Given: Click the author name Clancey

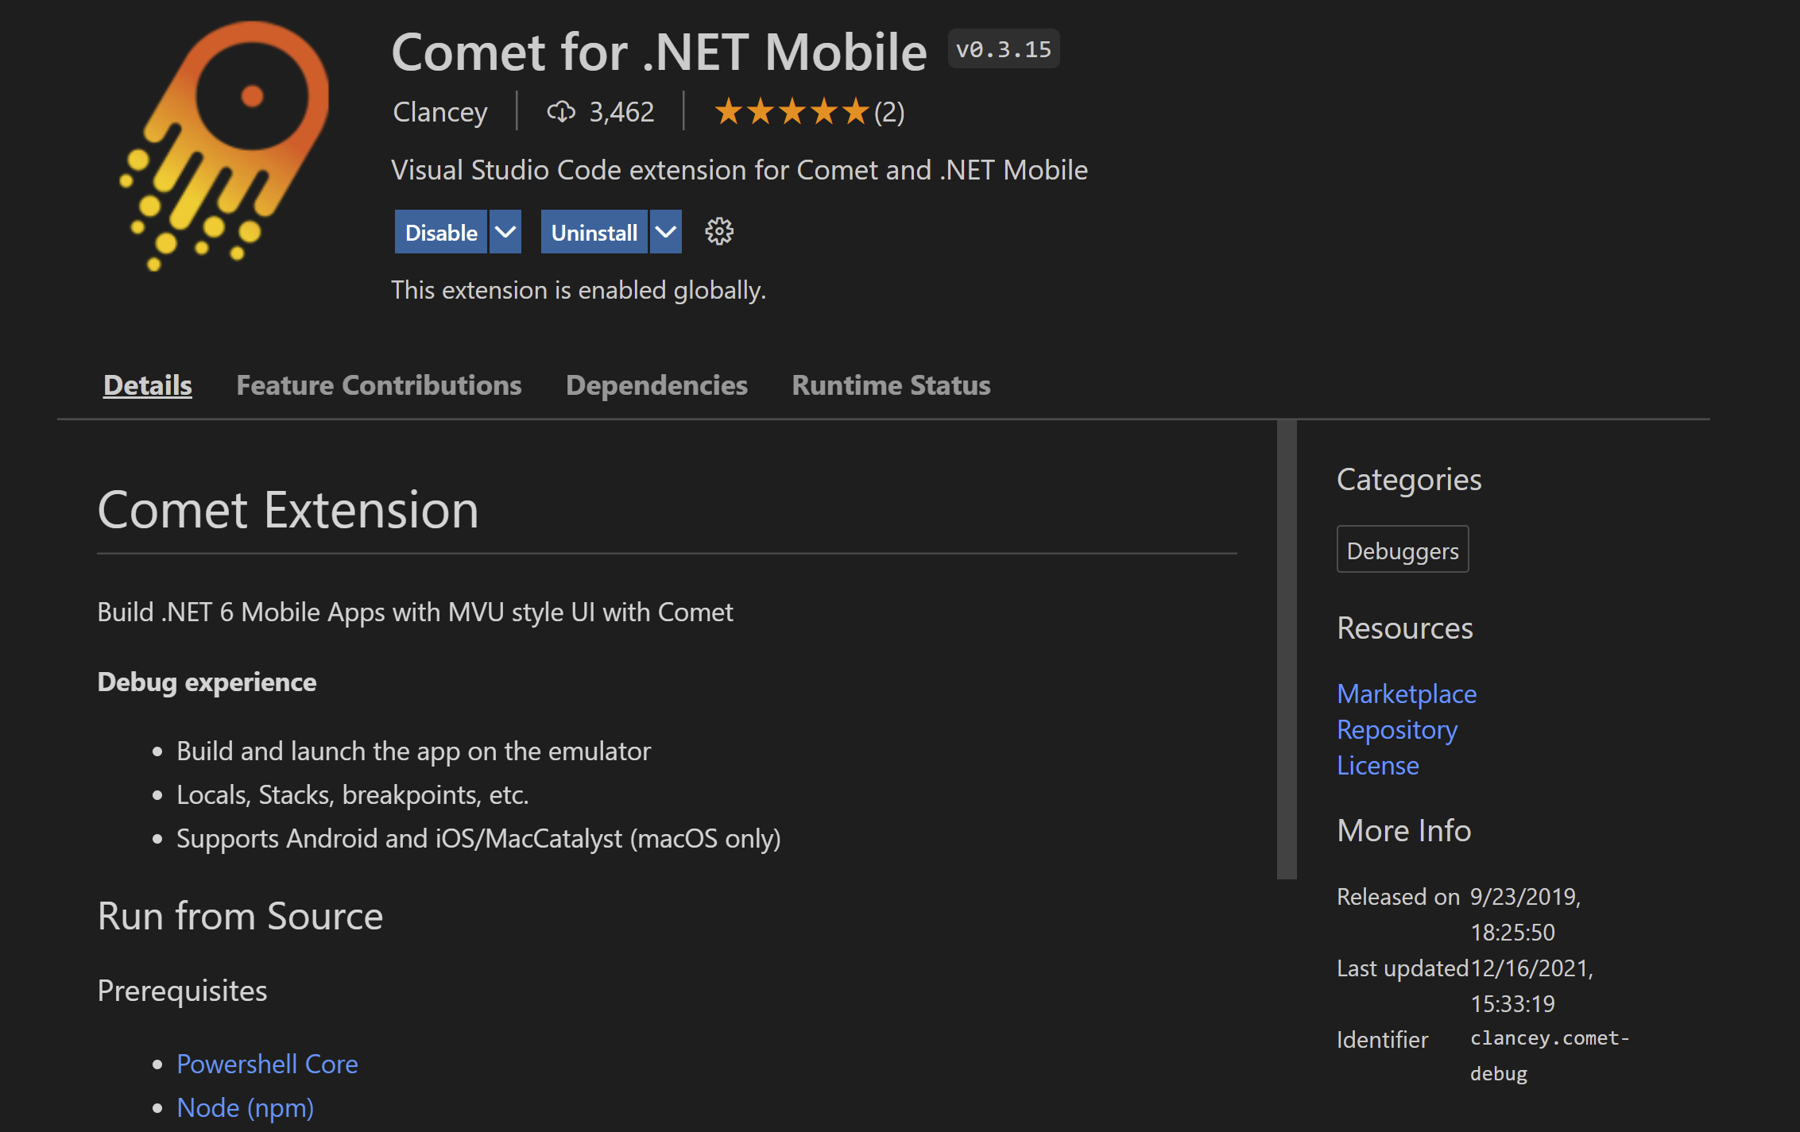Looking at the screenshot, I should coord(439,112).
